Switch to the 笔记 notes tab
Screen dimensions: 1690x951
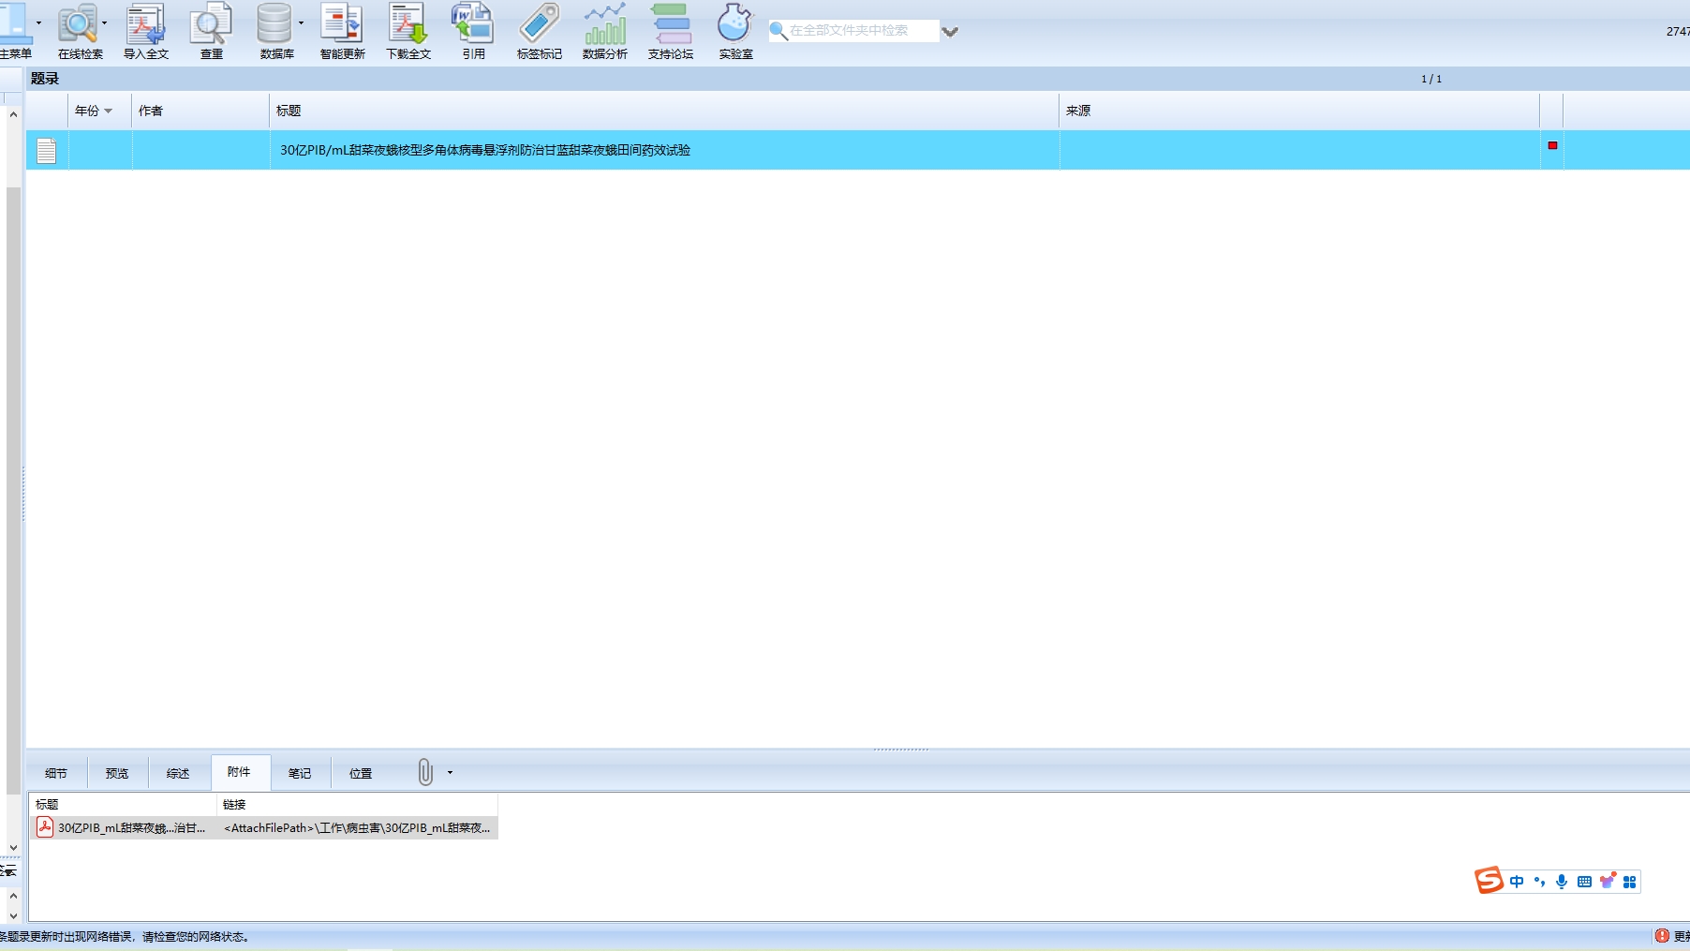click(300, 773)
